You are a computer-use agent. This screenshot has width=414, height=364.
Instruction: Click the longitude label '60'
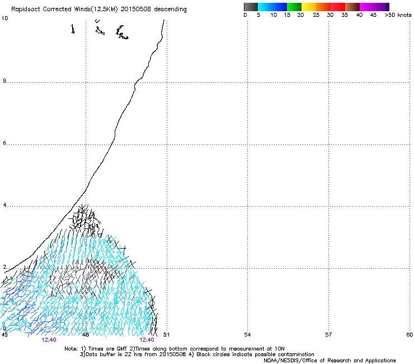pyautogui.click(x=410, y=335)
